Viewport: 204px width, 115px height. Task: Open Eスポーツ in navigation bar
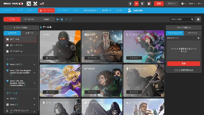point(107,10)
